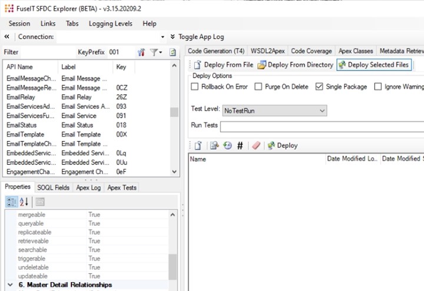Click the object list scrollbar up arrow
Image resolution: width=424 pixels, height=291 pixels.
click(x=174, y=65)
